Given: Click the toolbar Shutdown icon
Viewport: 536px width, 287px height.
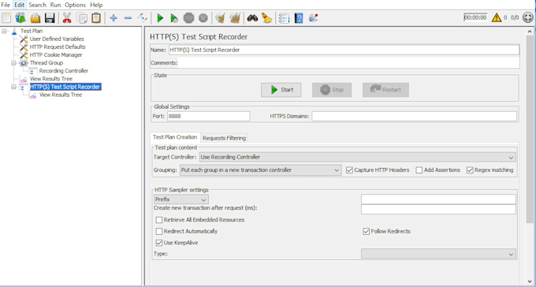Looking at the screenshot, I should (203, 18).
